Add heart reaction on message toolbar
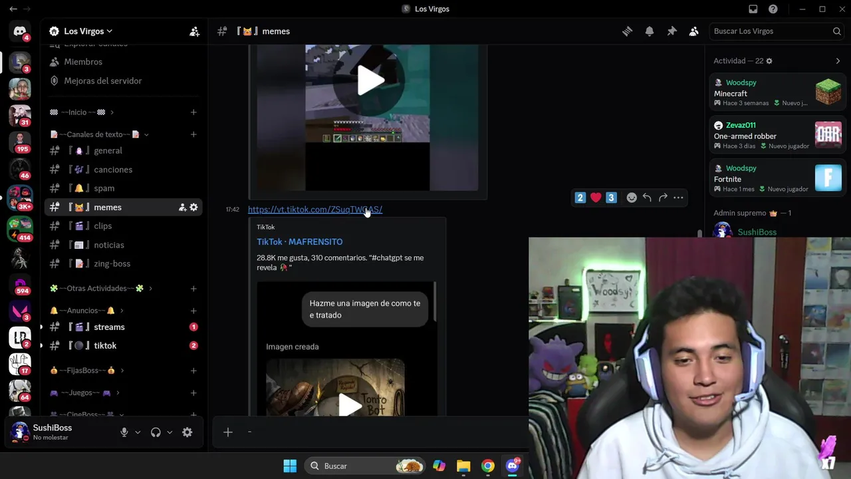The height and width of the screenshot is (479, 851). click(x=596, y=198)
